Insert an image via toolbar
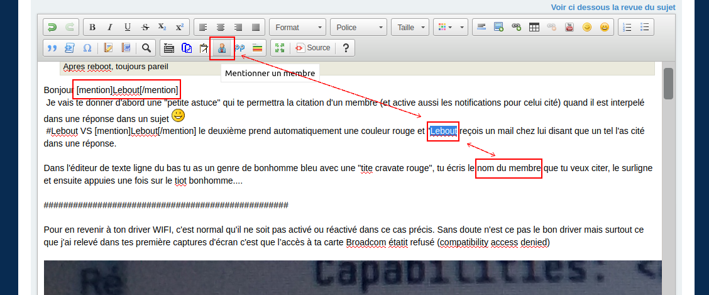 [x=499, y=28]
